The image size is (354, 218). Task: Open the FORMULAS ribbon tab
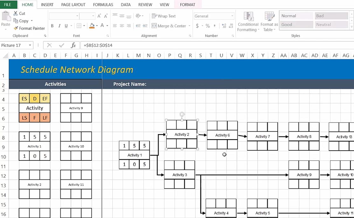(103, 5)
